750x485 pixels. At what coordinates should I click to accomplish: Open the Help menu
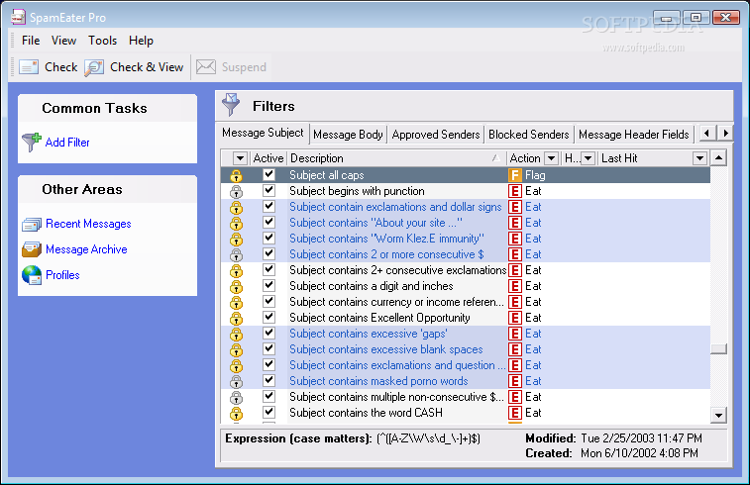pyautogui.click(x=141, y=41)
